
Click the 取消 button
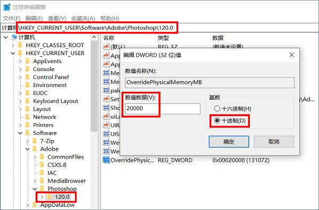[x=274, y=142]
